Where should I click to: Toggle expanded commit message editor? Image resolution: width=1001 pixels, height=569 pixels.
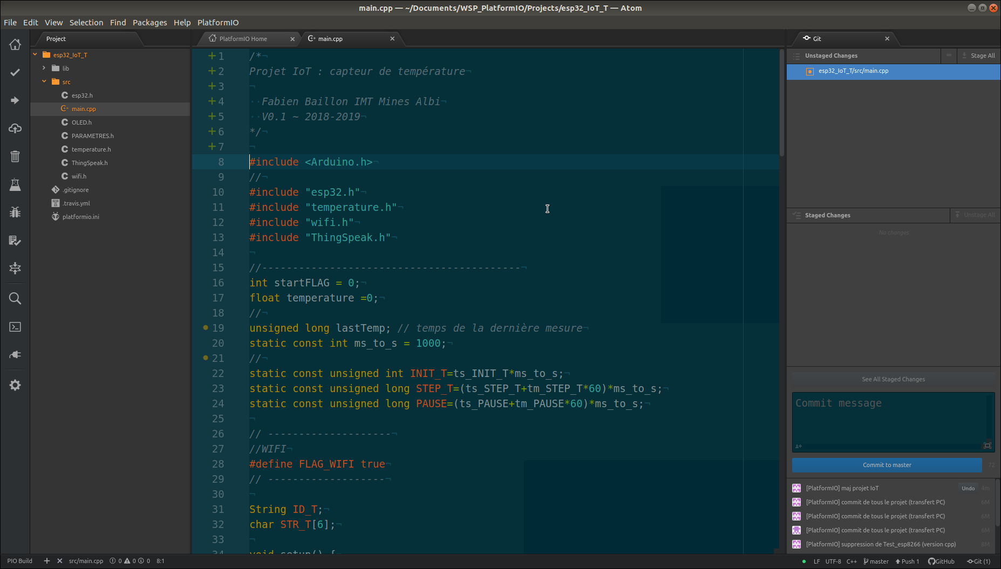987,445
